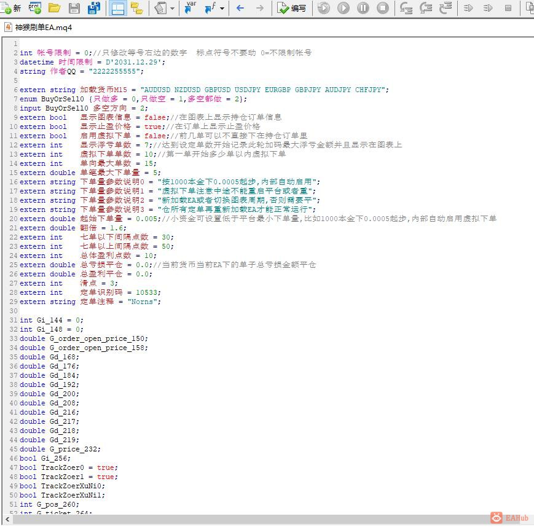The height and width of the screenshot is (527, 534).
Task: Click the input variable 多空方向
Action: (109, 108)
